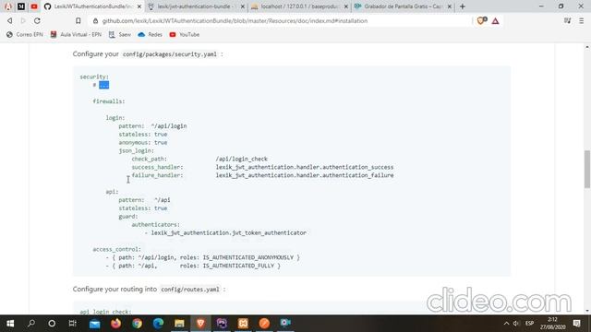
Task: Close the lexik/jwt-authentication-bundle tab
Action: pos(242,6)
